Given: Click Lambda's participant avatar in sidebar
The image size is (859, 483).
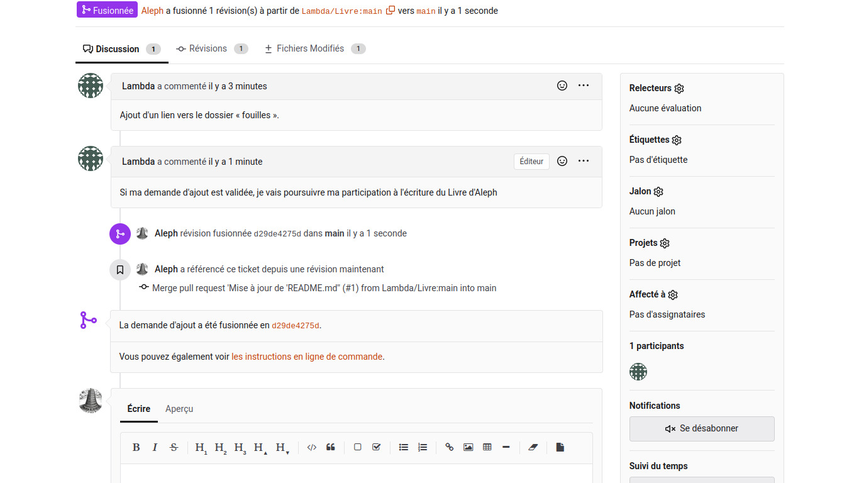Looking at the screenshot, I should pyautogui.click(x=638, y=372).
